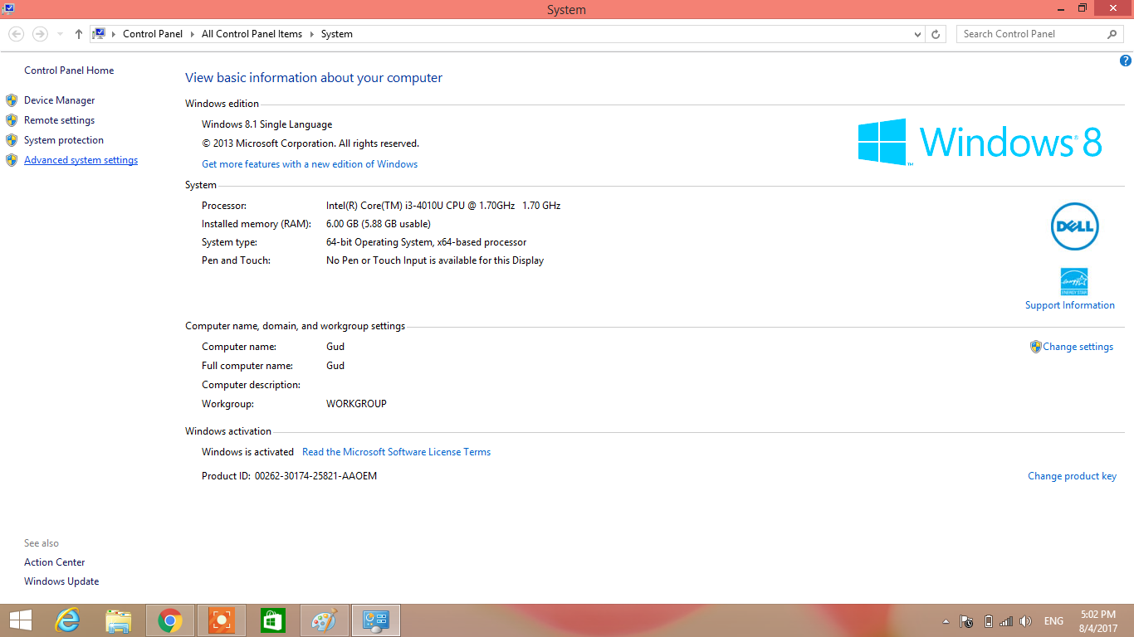Show hidden tray icons arrow
The image size is (1134, 637).
pyautogui.click(x=946, y=621)
